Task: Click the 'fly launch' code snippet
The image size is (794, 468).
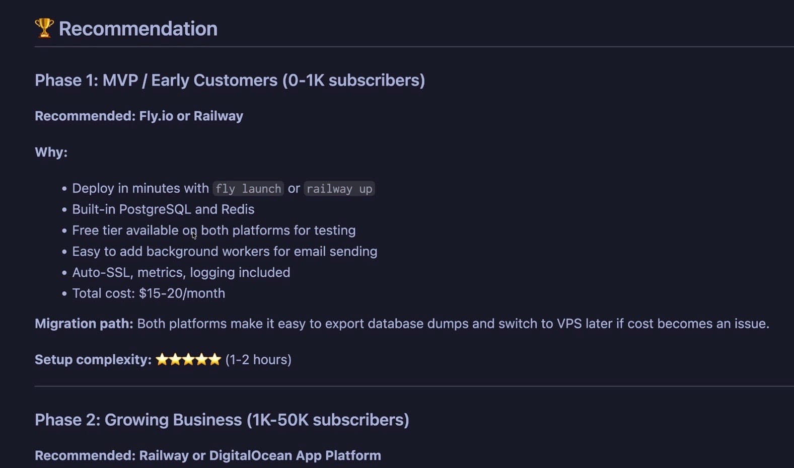Action: point(248,189)
